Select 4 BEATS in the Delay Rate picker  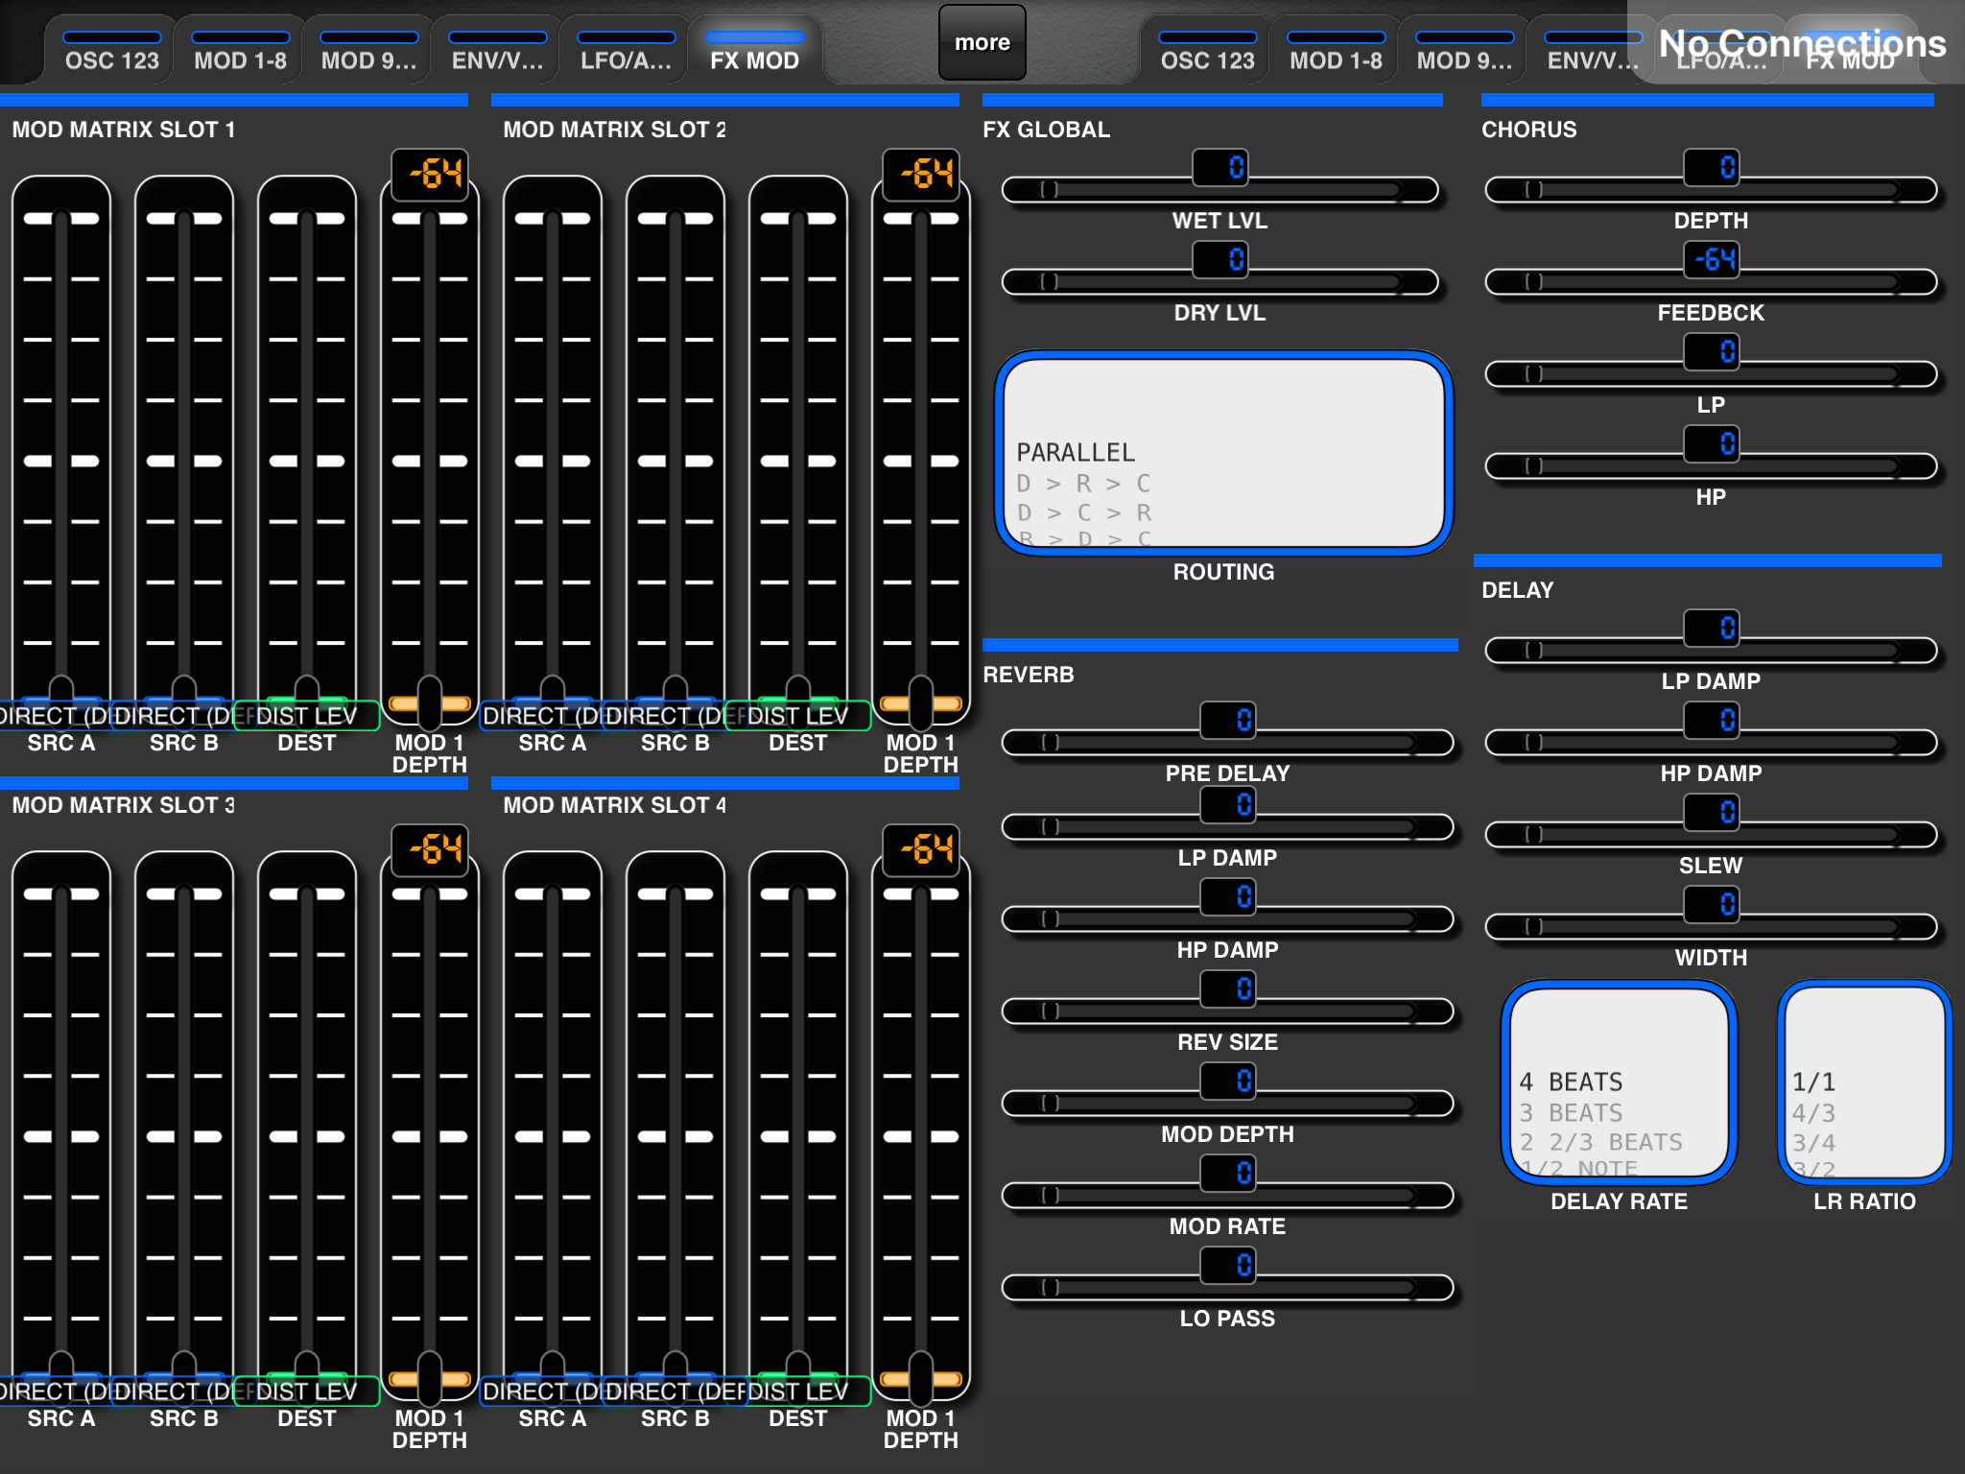(1571, 1082)
